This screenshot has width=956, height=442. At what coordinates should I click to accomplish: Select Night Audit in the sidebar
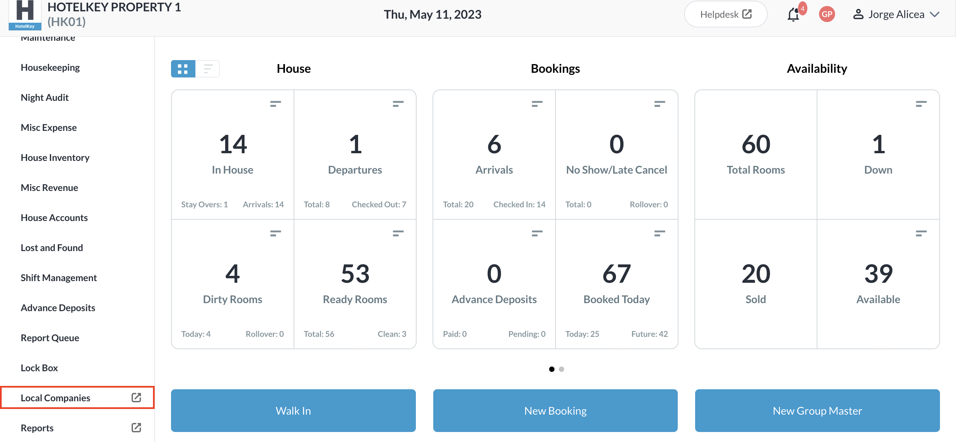tap(44, 97)
